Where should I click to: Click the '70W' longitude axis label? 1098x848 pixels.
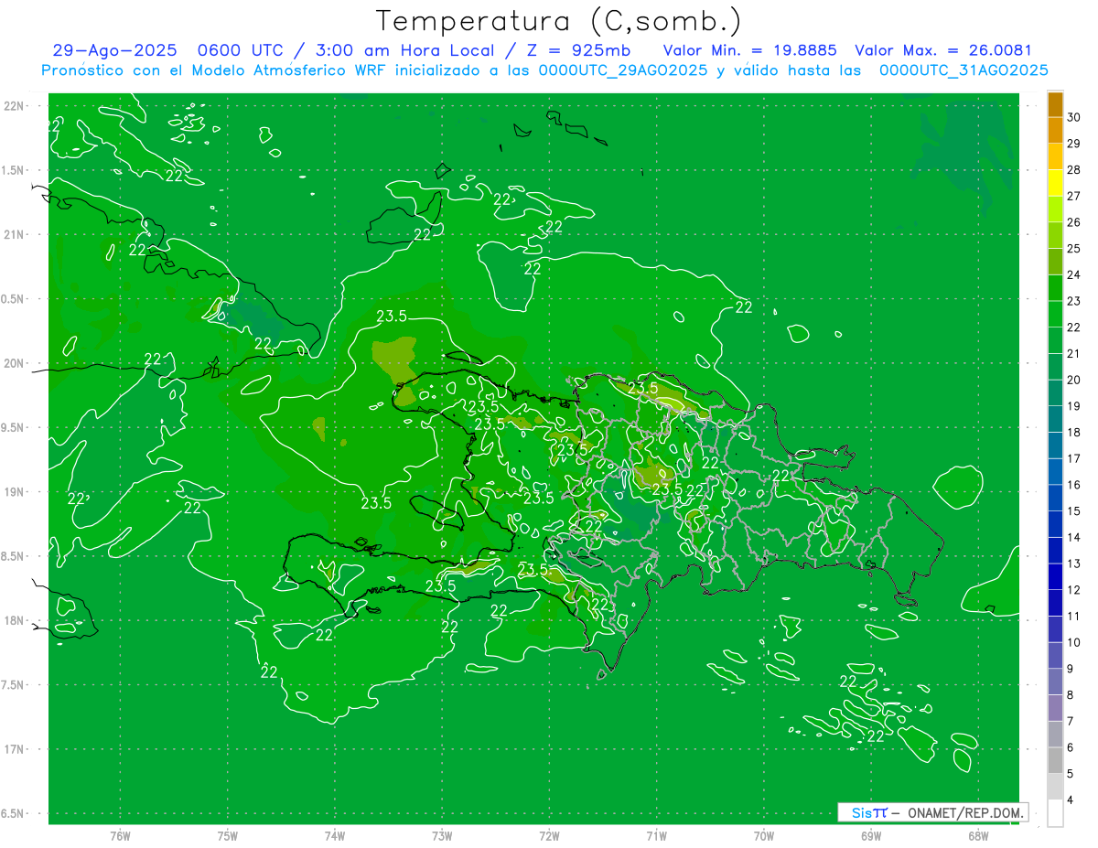coord(763,835)
